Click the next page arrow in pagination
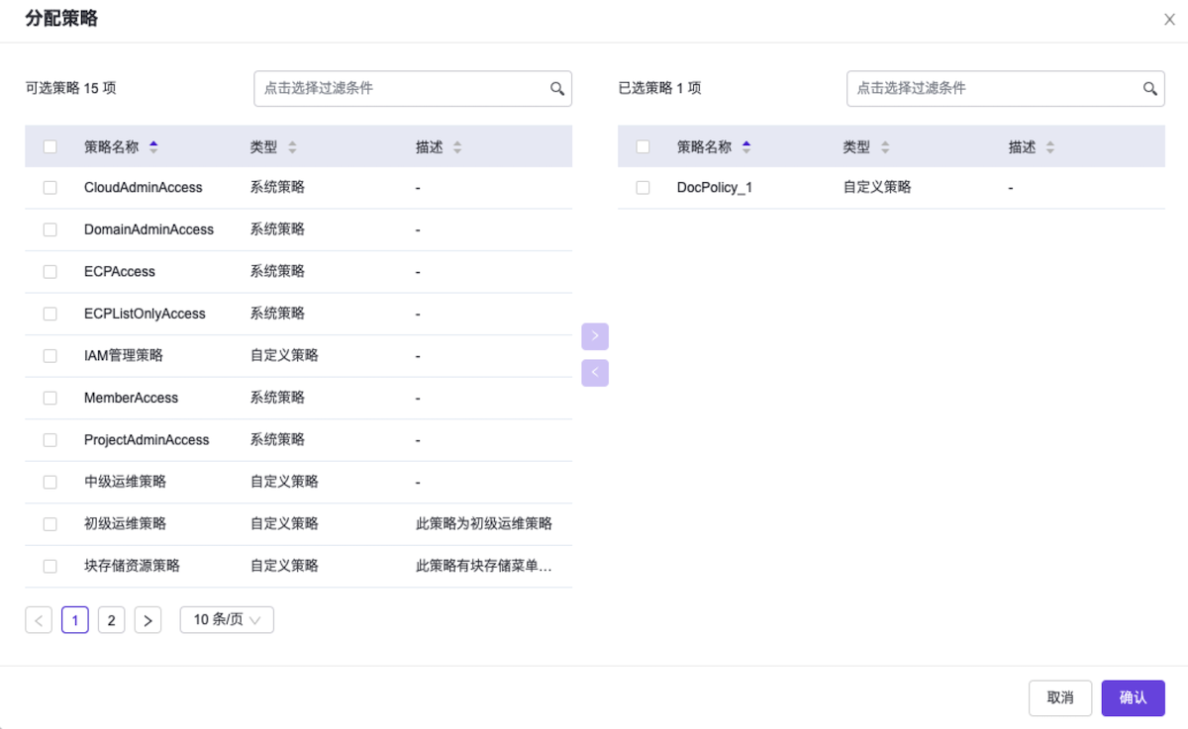Viewport: 1188px width, 729px height. pyautogui.click(x=148, y=619)
